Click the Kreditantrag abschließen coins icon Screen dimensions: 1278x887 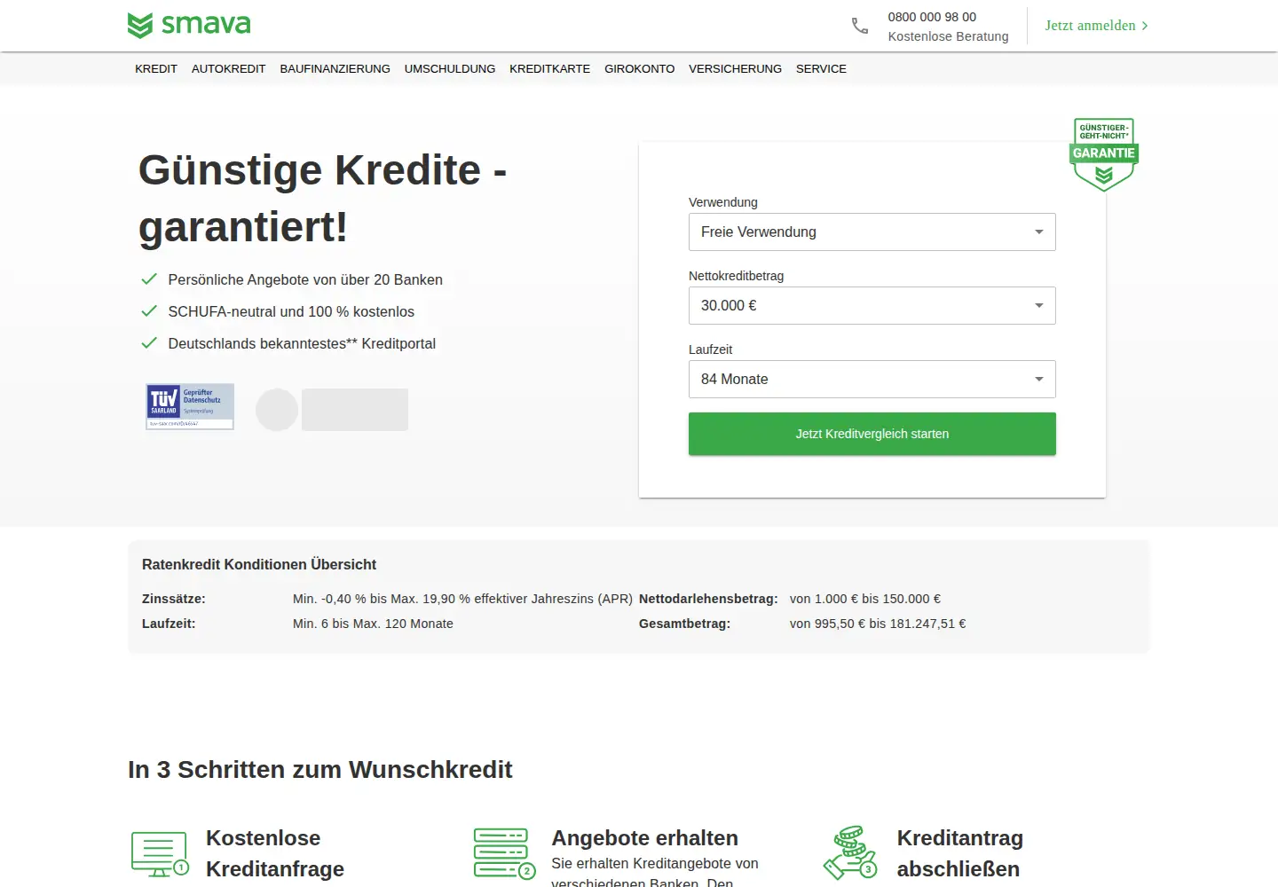tap(850, 852)
